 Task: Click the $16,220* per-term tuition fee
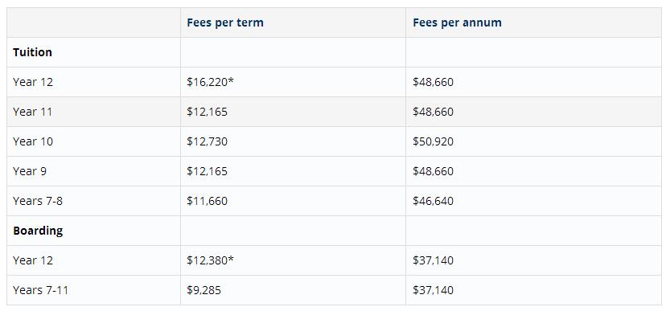[210, 82]
